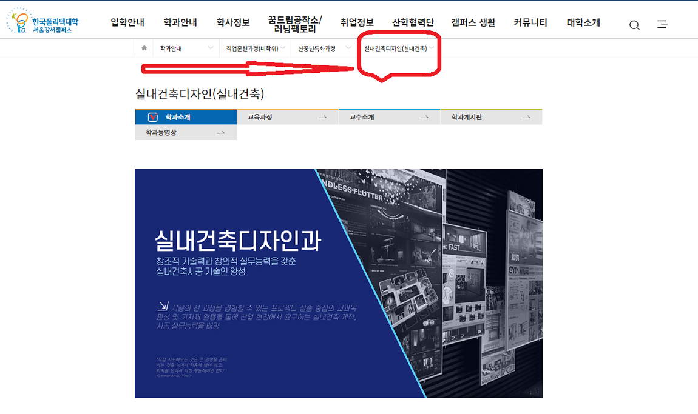Click the arrow icon on 교육과정 tab
698x414 pixels.
tap(322, 117)
